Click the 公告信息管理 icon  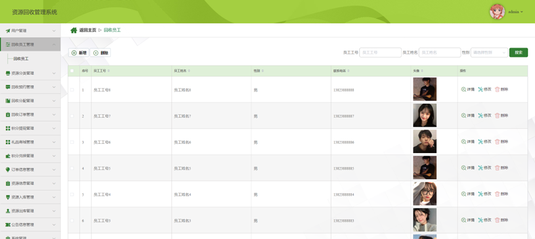(x=8, y=225)
